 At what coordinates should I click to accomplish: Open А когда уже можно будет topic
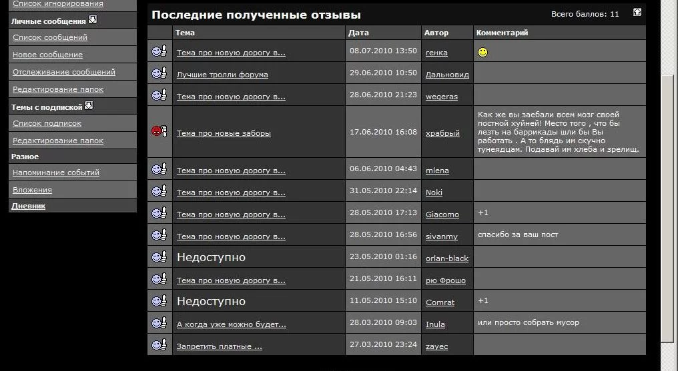(232, 324)
